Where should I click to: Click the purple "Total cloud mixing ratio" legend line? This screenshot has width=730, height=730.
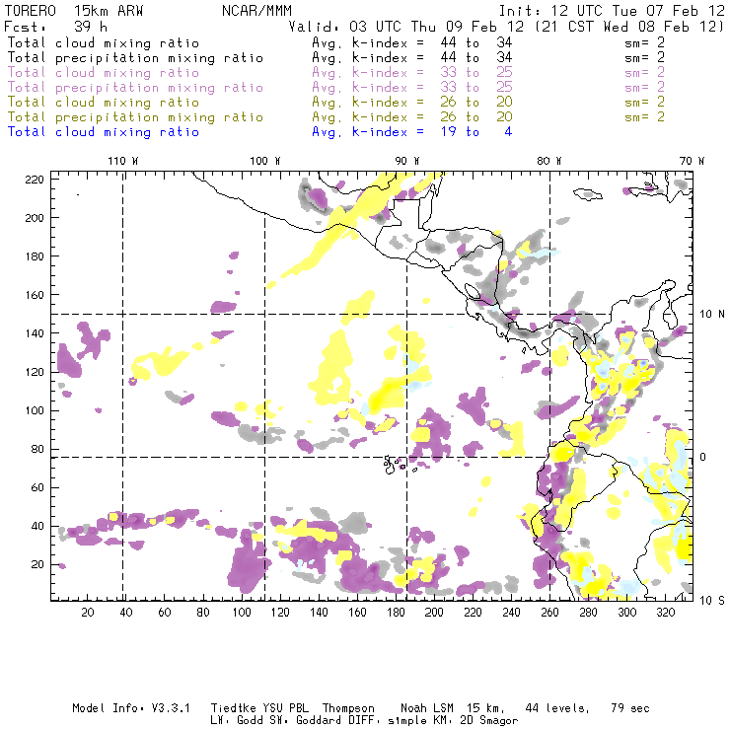[x=104, y=73]
